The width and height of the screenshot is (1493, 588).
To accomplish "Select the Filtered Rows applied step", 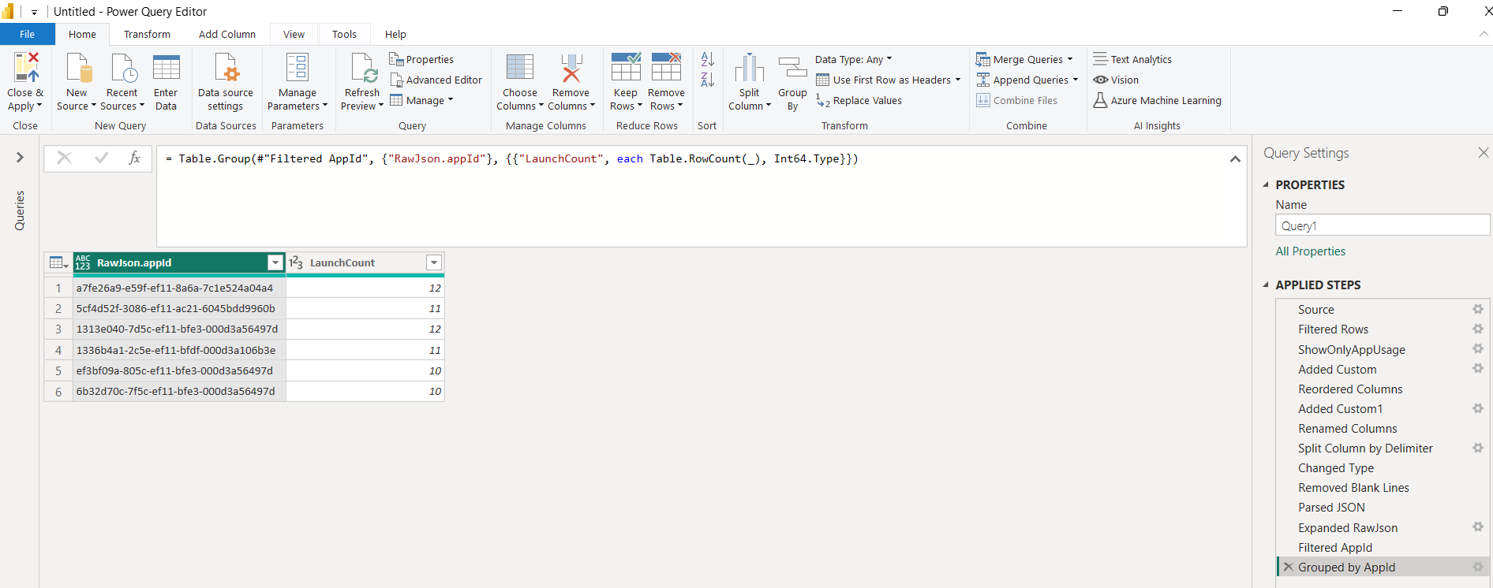I will pyautogui.click(x=1333, y=329).
